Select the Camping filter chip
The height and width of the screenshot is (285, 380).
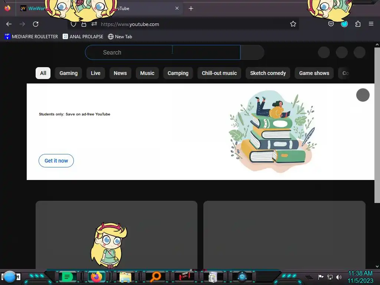coord(178,73)
